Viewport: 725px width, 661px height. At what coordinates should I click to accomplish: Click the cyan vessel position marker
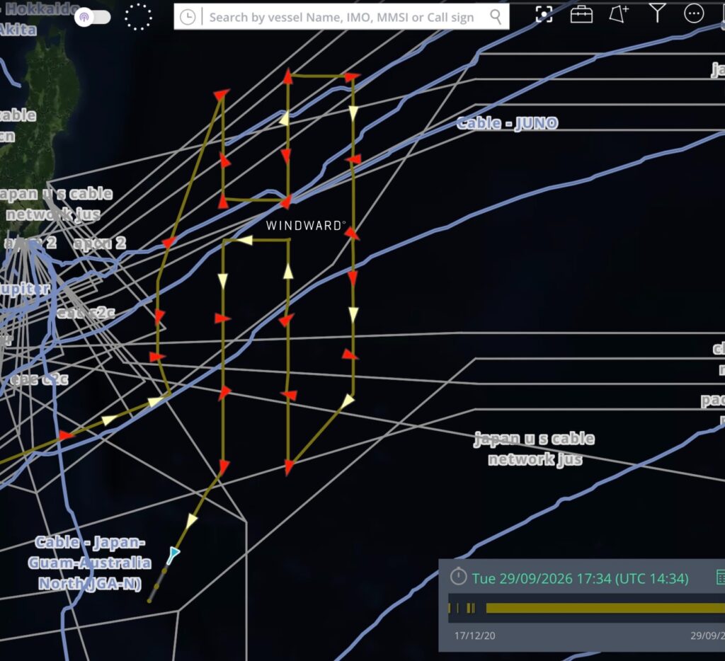click(173, 553)
